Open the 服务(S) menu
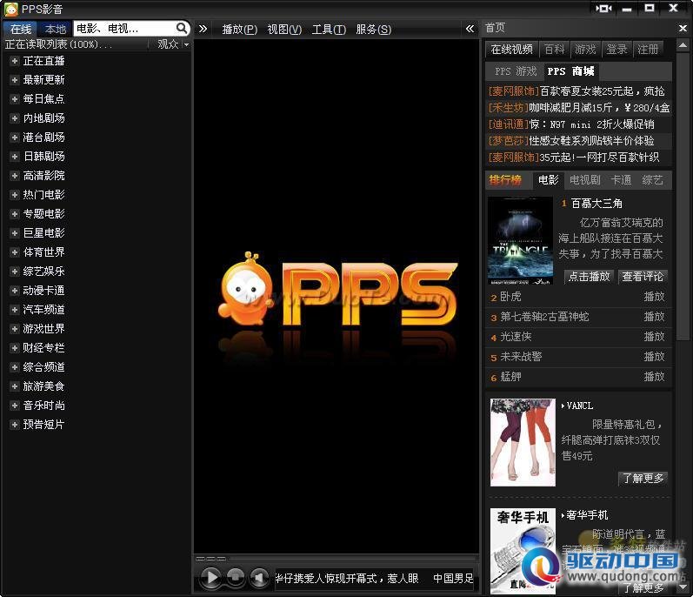Screen dimensions: 693x597 point(374,30)
